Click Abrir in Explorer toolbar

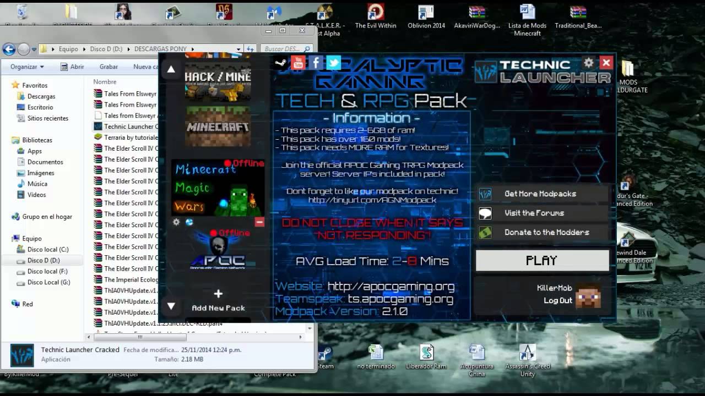(72, 67)
